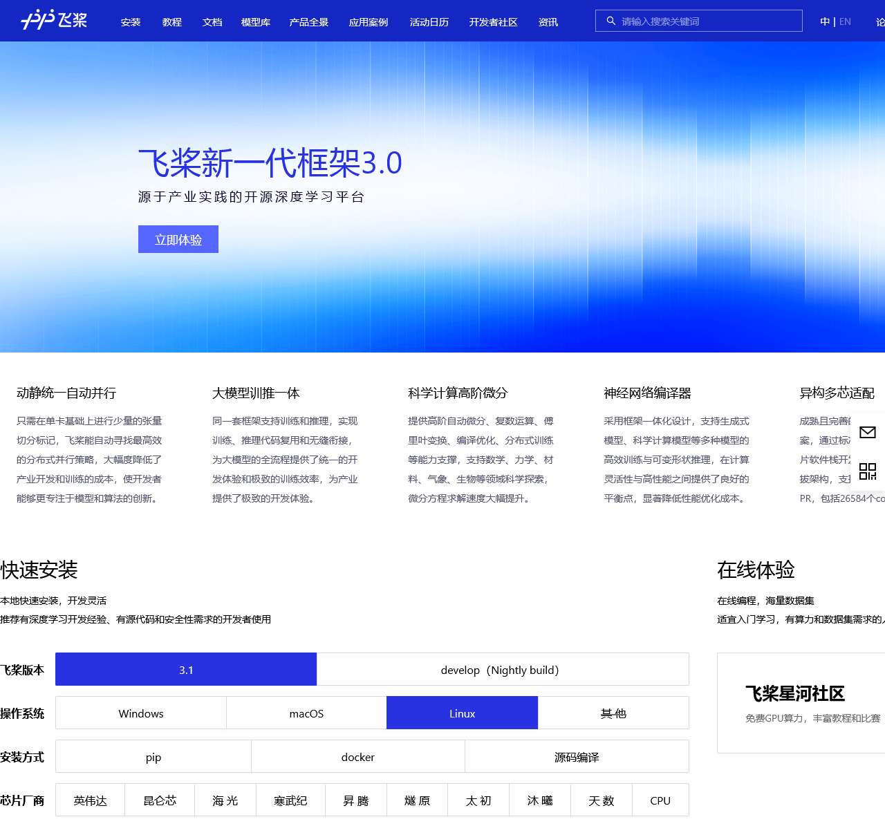This screenshot has width=885, height=826.
Task: Click the PaddlePaddle 飞桨 logo
Action: click(x=54, y=20)
